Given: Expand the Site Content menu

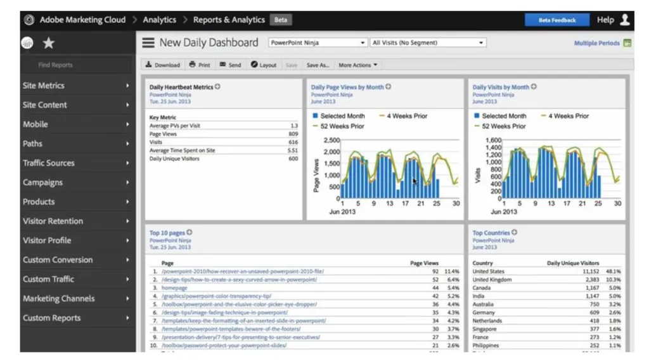Looking at the screenshot, I should click(77, 105).
